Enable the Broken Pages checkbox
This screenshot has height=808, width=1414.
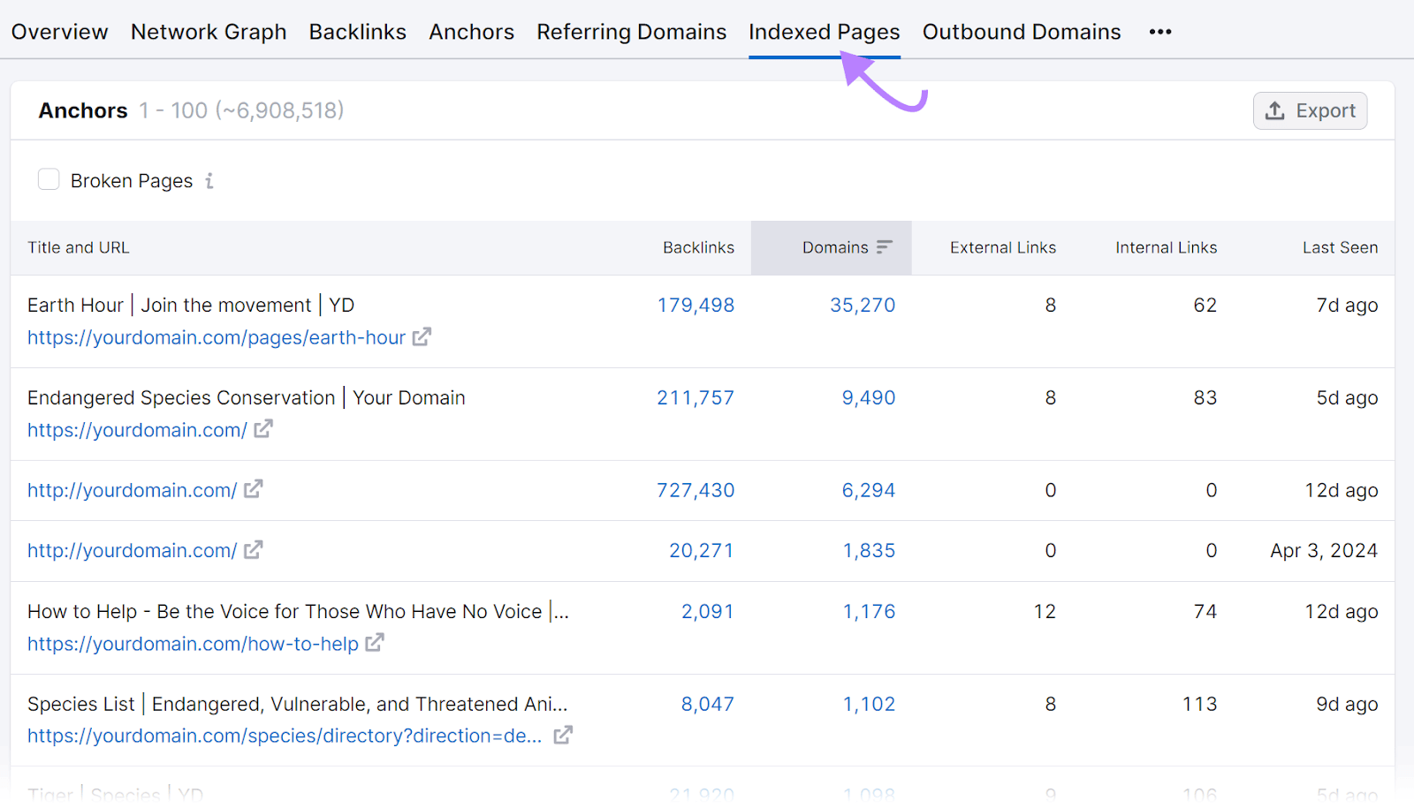click(49, 179)
